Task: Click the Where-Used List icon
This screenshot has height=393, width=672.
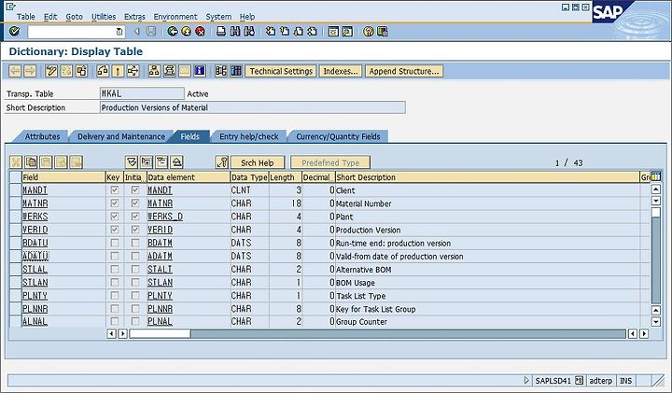Action: (133, 71)
